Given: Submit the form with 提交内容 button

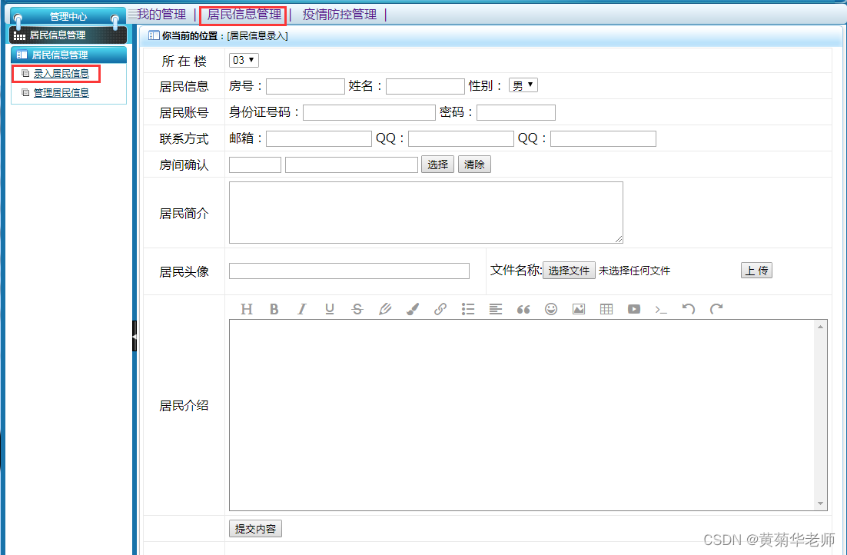Looking at the screenshot, I should tap(255, 529).
